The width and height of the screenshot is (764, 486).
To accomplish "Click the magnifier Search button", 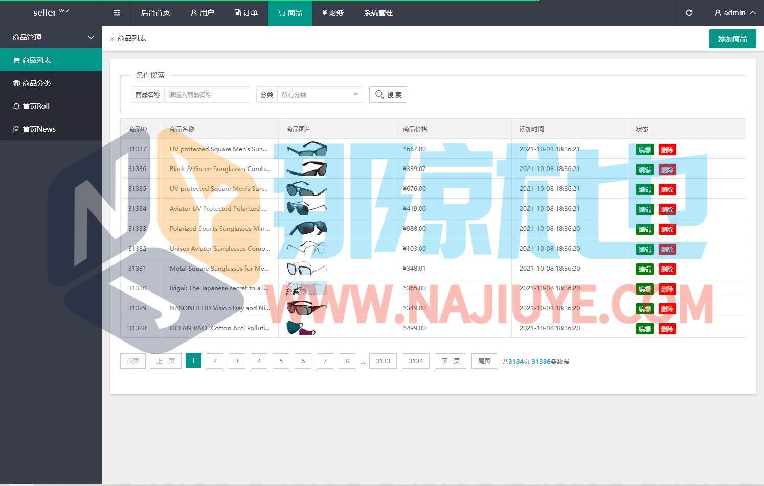I will click(x=388, y=94).
